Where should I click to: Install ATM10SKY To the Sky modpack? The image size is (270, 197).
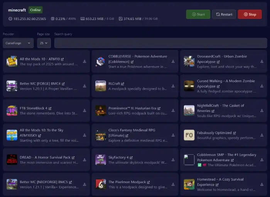click(x=84, y=135)
